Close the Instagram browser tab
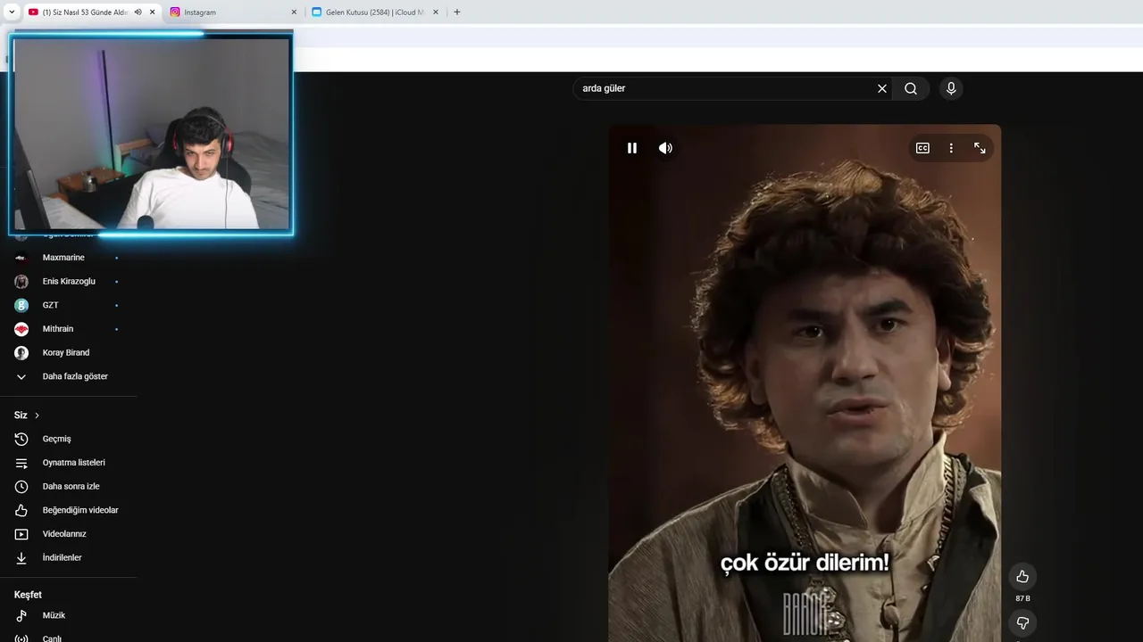The image size is (1143, 642). [294, 12]
